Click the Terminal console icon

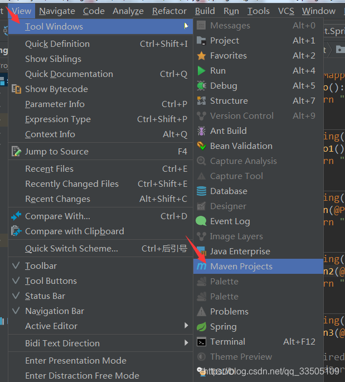point(201,342)
